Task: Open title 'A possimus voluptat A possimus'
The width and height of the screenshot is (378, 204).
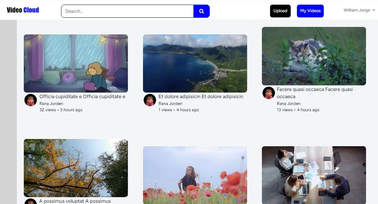Action: pos(75,201)
